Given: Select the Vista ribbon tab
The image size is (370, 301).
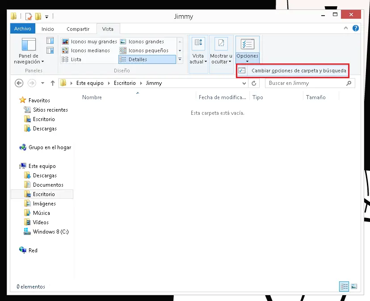Looking at the screenshot, I should [108, 29].
